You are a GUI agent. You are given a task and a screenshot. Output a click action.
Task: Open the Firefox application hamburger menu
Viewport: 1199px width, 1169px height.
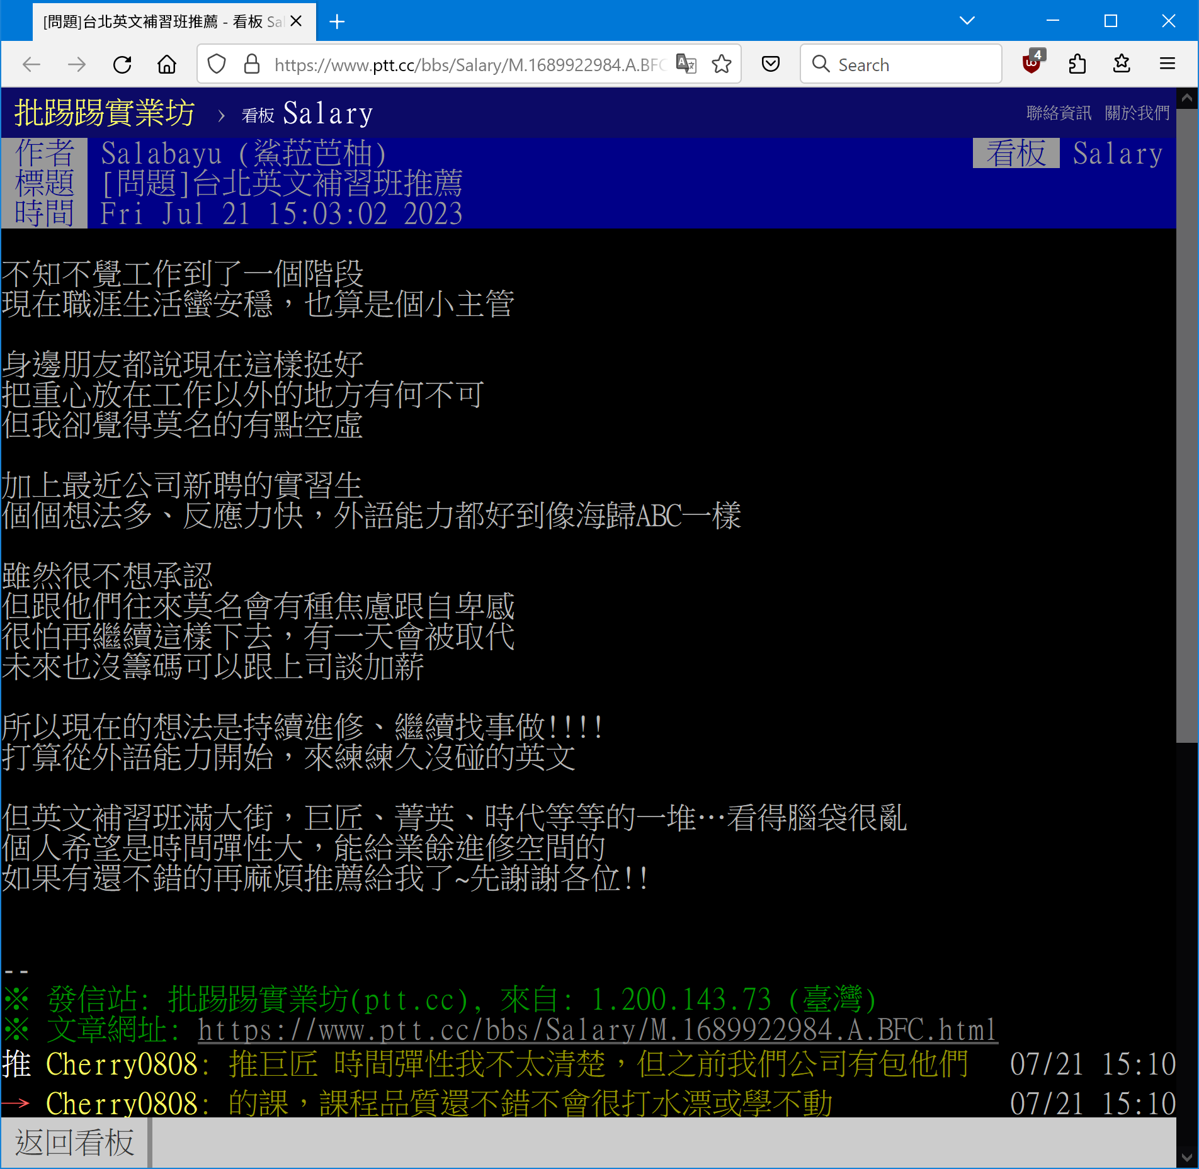pos(1168,64)
